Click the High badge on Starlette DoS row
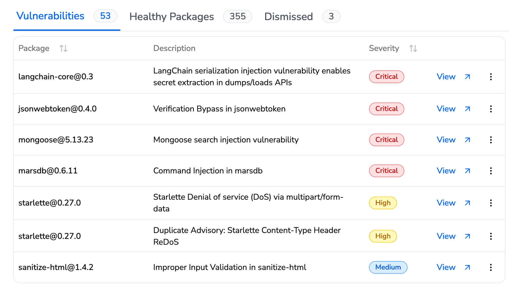Screen dimensions: 518x288 point(383,203)
